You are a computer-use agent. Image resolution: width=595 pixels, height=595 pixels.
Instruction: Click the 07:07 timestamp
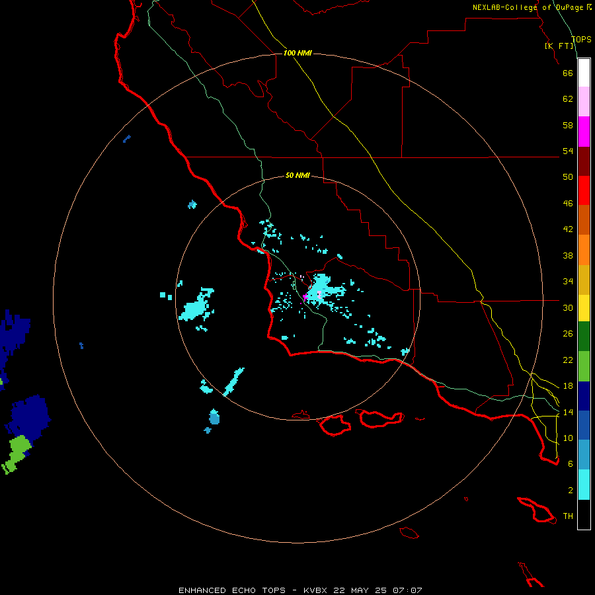coord(407,590)
